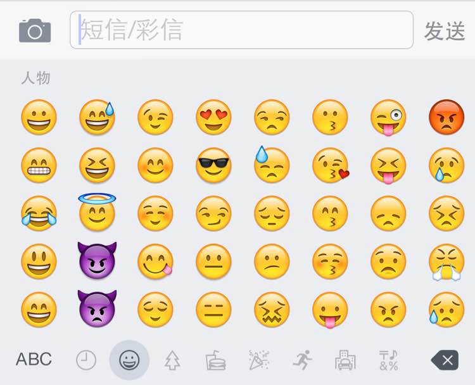Open the food and drink emoji category
The image size is (475, 385).
coord(216,360)
